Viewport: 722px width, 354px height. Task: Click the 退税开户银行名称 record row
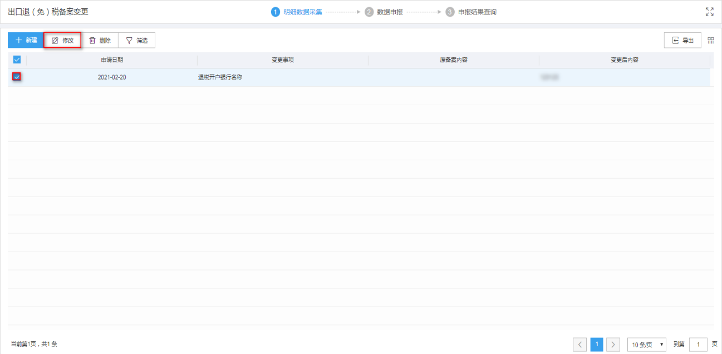click(x=219, y=77)
